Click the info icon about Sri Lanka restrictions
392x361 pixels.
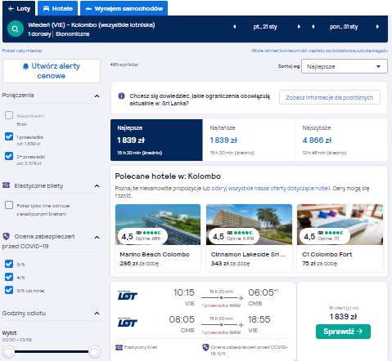121,96
